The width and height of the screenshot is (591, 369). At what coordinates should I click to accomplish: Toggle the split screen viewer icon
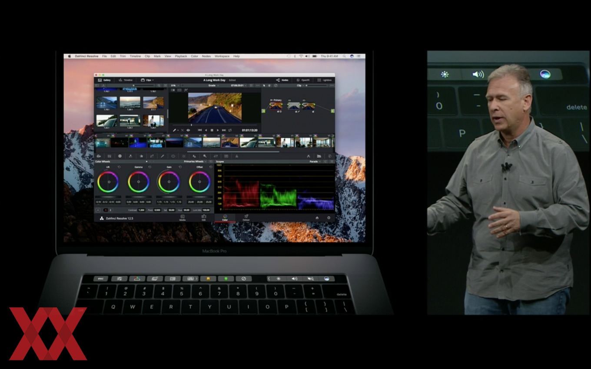179,90
